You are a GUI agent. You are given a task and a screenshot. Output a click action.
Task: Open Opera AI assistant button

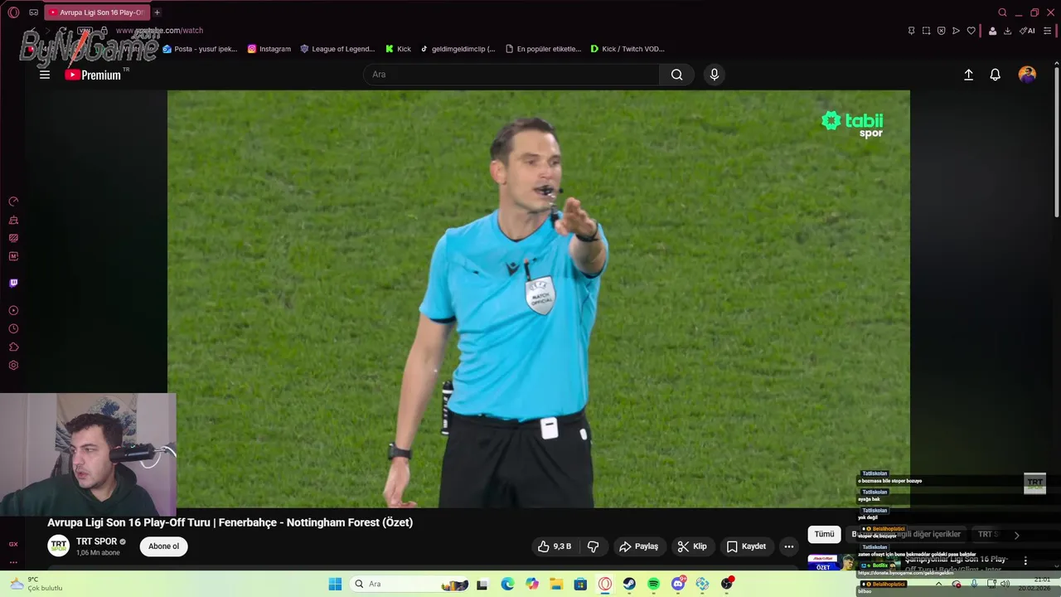coord(1027,31)
